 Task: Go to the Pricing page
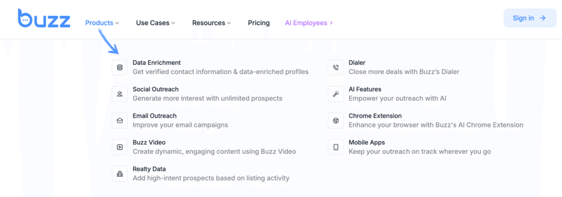(259, 23)
